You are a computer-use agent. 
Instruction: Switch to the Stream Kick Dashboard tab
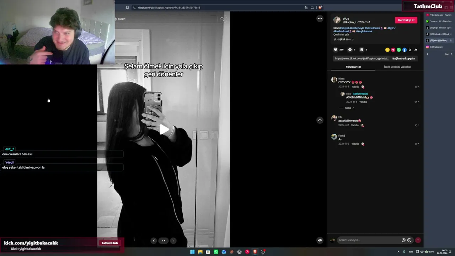[439, 21]
